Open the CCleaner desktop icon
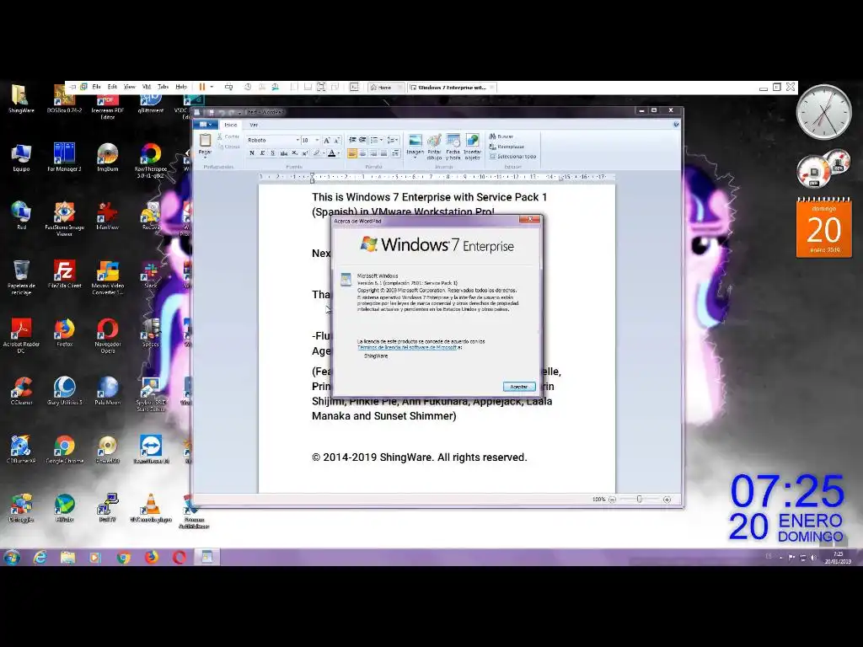Viewport: 863px width, 647px height. pos(21,391)
